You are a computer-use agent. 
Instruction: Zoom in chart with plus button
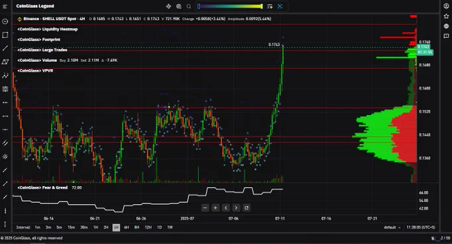(x=215, y=207)
